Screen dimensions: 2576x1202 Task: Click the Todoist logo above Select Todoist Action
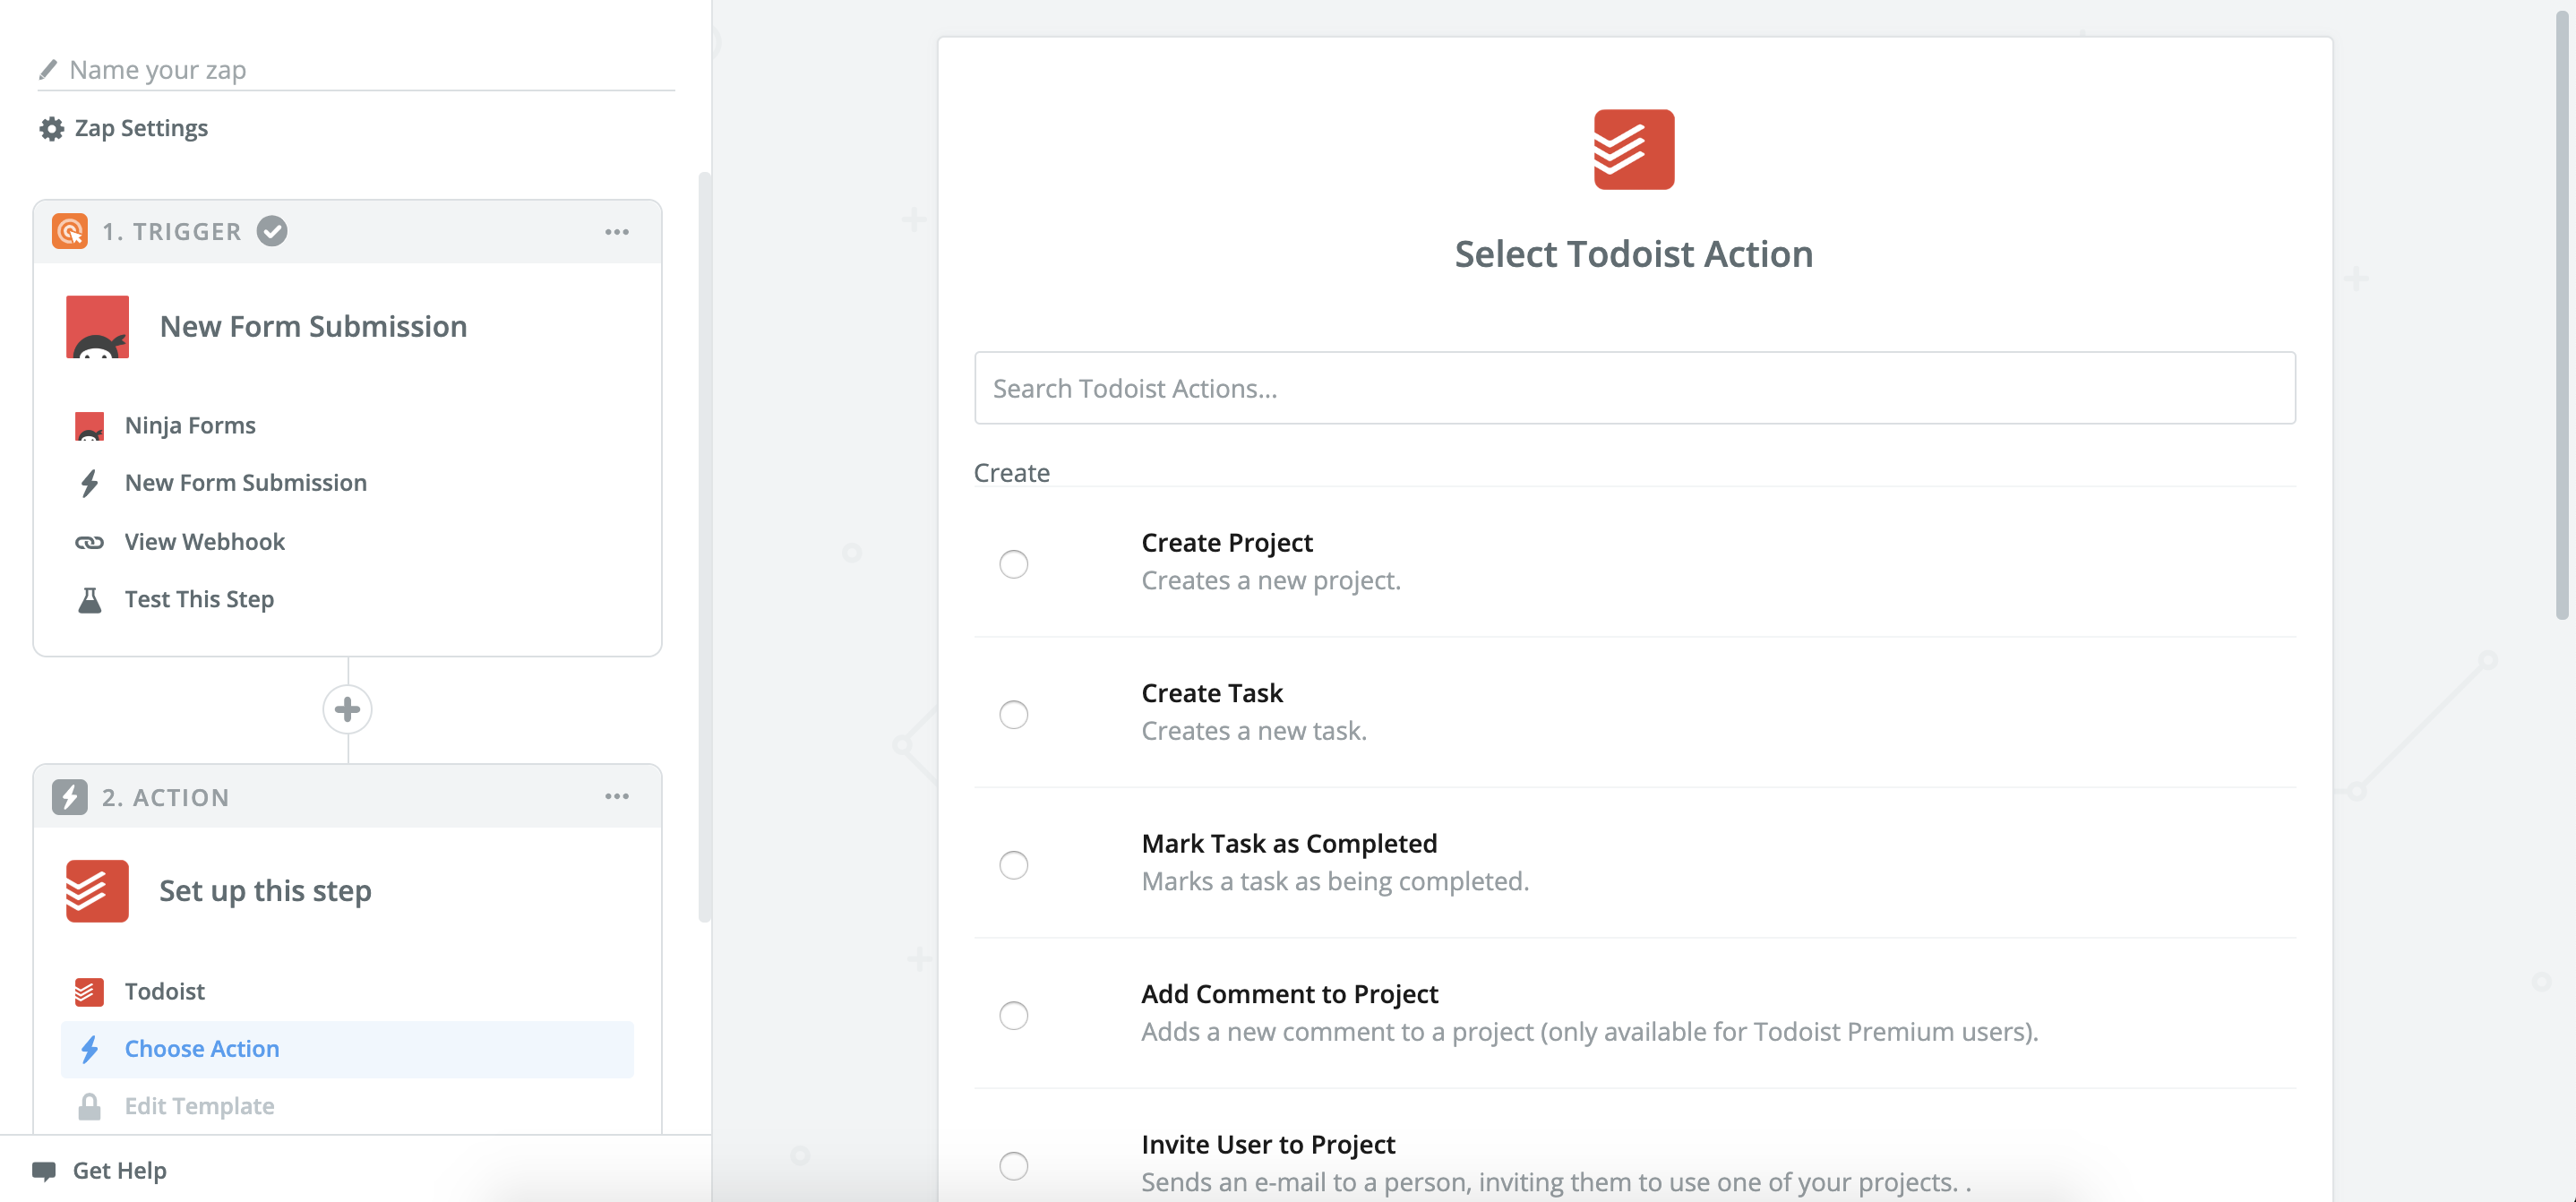click(1633, 148)
